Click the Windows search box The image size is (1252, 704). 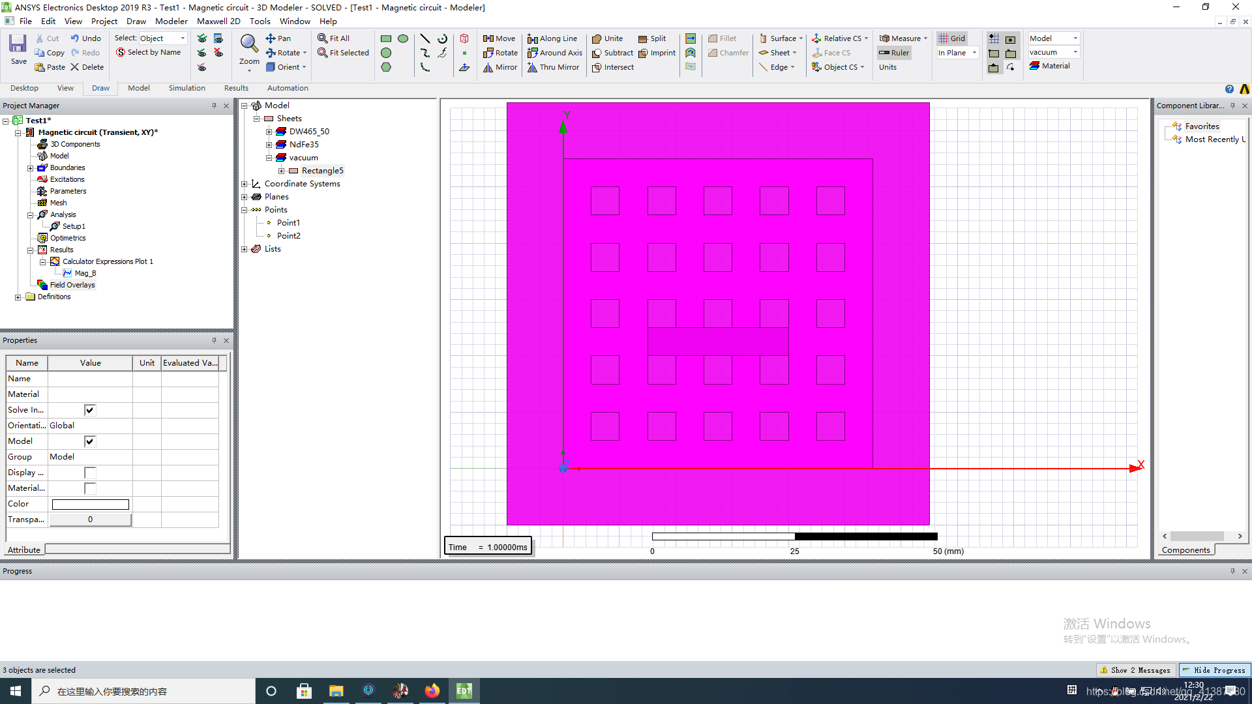(143, 691)
